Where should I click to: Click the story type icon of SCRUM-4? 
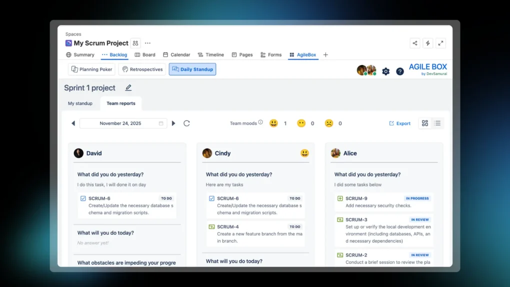211,227
